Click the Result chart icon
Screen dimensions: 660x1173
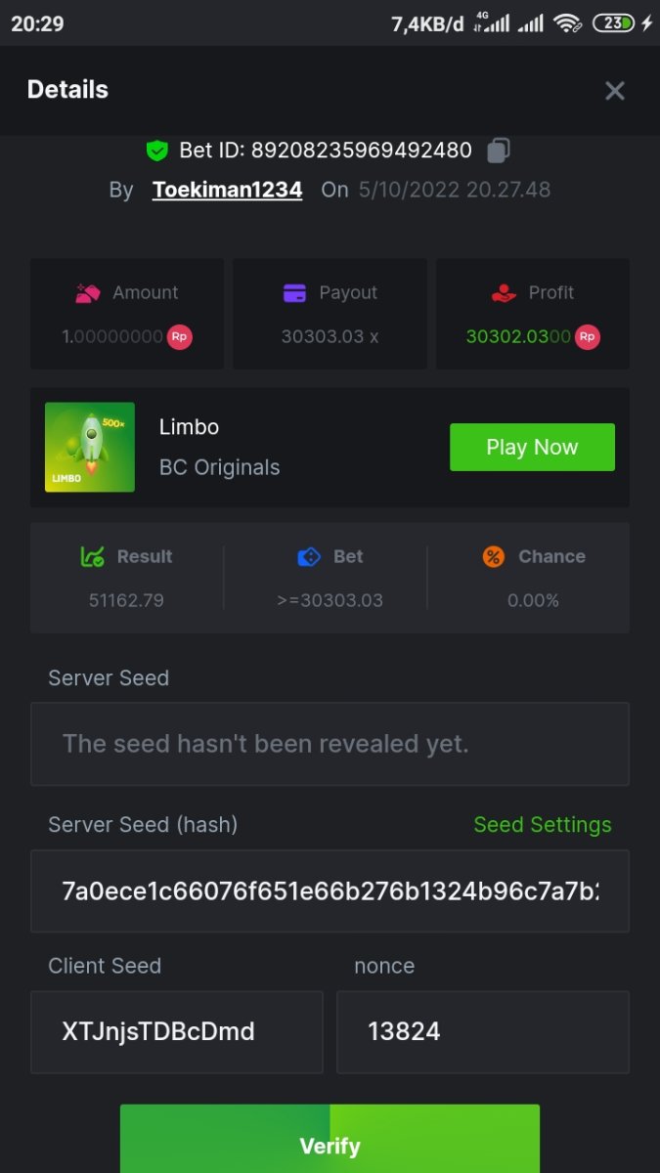click(x=93, y=556)
